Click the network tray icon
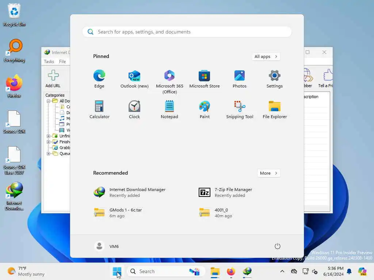Image resolution: width=374 pixels, height=280 pixels. point(305,271)
